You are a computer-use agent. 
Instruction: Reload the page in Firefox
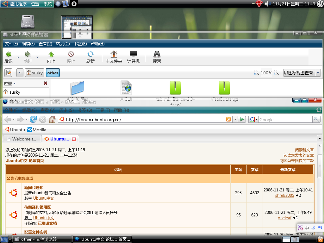33,119
